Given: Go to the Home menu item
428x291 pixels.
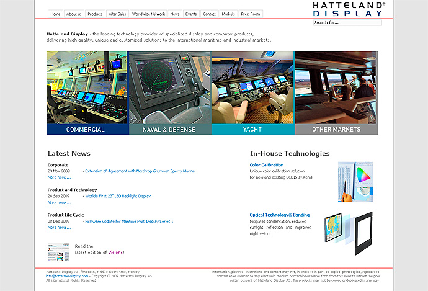Looking at the screenshot, I should (x=55, y=14).
